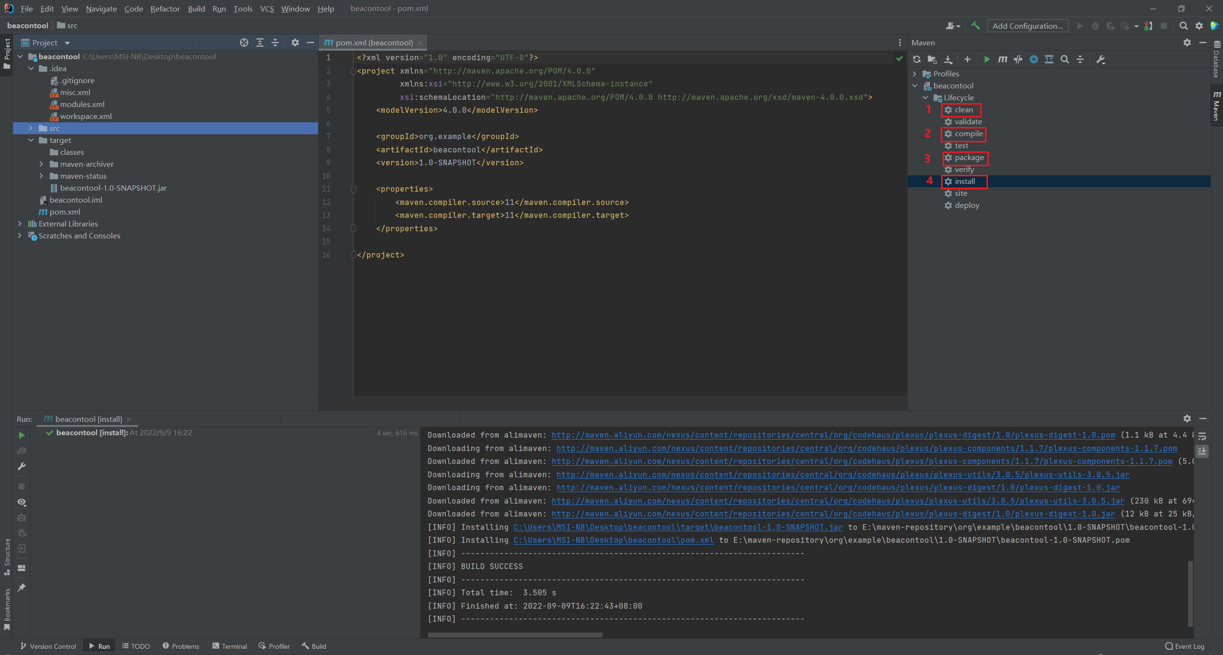Switch to Terminal tool tab
Image resolution: width=1223 pixels, height=655 pixels.
(x=230, y=646)
